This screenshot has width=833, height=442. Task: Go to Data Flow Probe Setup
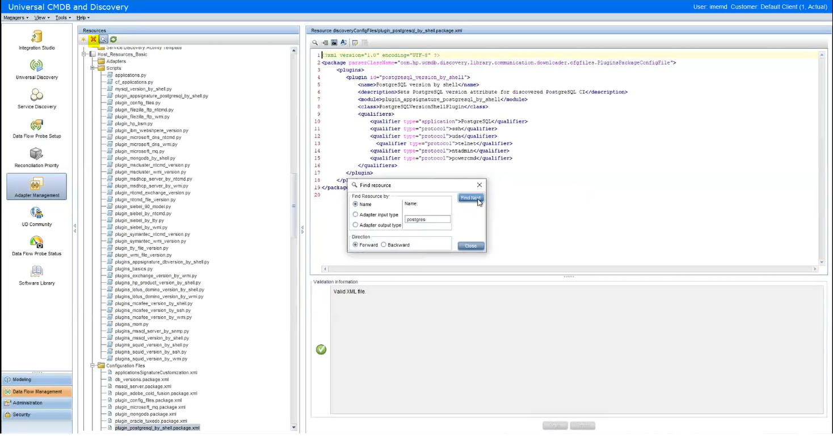click(x=37, y=128)
